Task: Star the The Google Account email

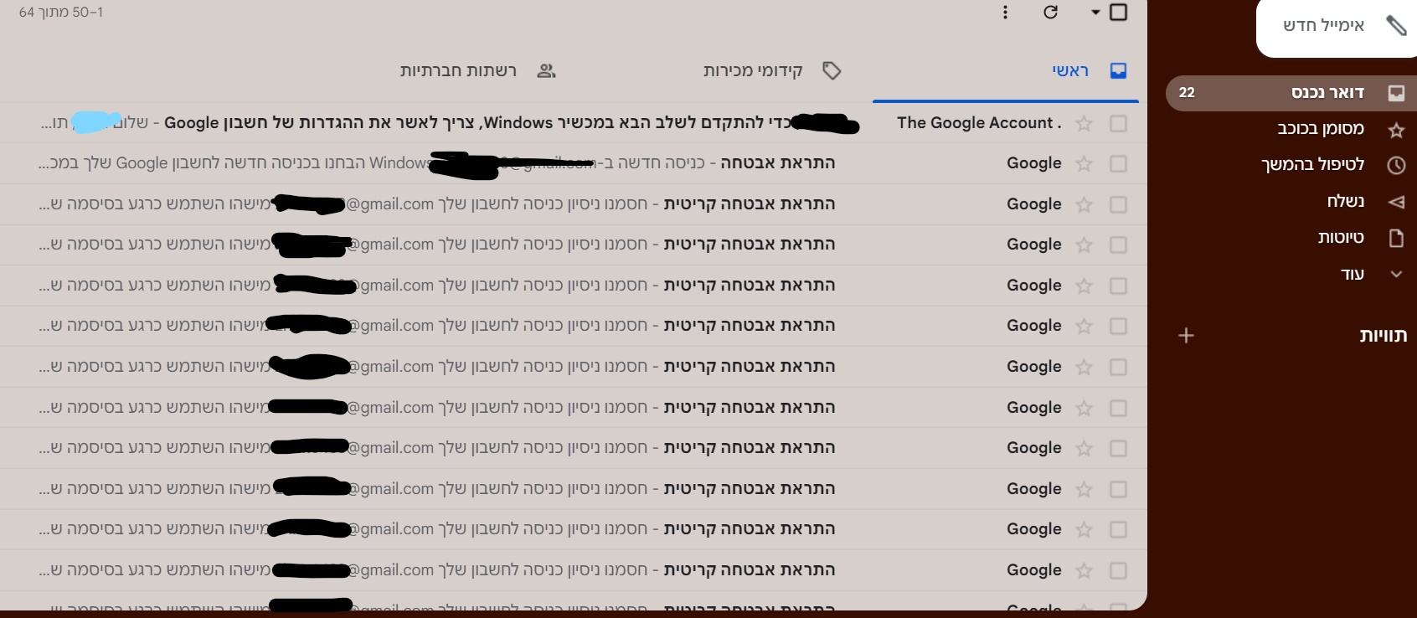Action: [x=1084, y=124]
